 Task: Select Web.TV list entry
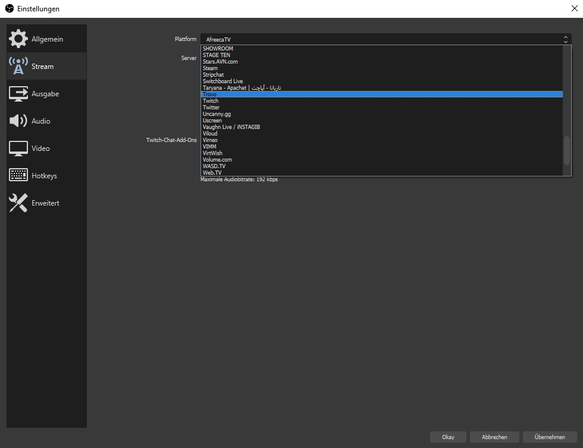(x=212, y=173)
